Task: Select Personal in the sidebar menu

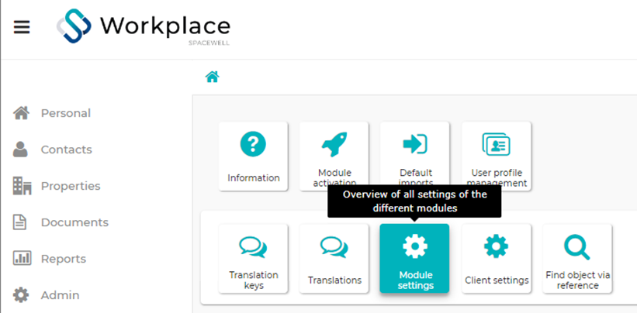Action: [66, 113]
